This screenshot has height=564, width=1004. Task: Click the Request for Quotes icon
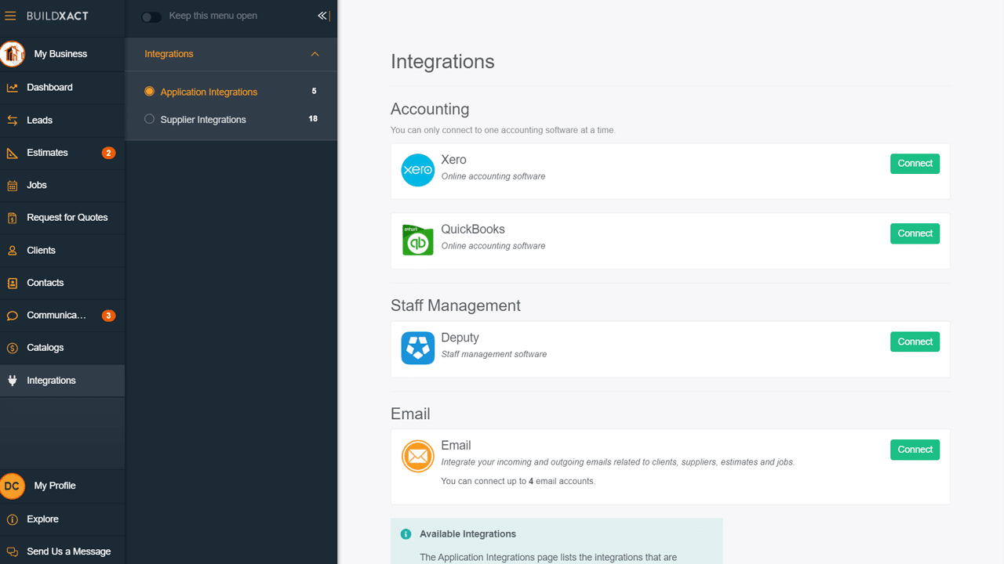point(13,218)
